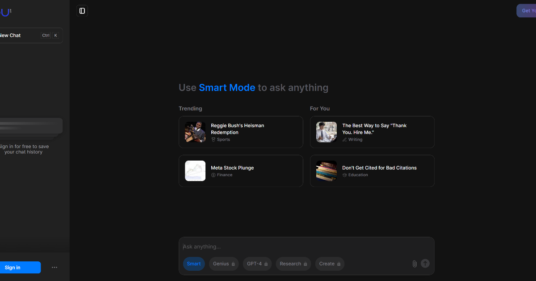The width and height of the screenshot is (536, 281).
Task: Open "Don't Get Cited for Bad Citations" card
Action: [379, 168]
